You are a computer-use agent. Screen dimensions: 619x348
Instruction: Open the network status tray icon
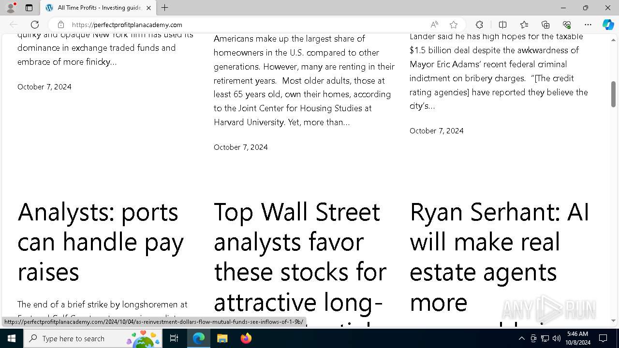(x=545, y=338)
